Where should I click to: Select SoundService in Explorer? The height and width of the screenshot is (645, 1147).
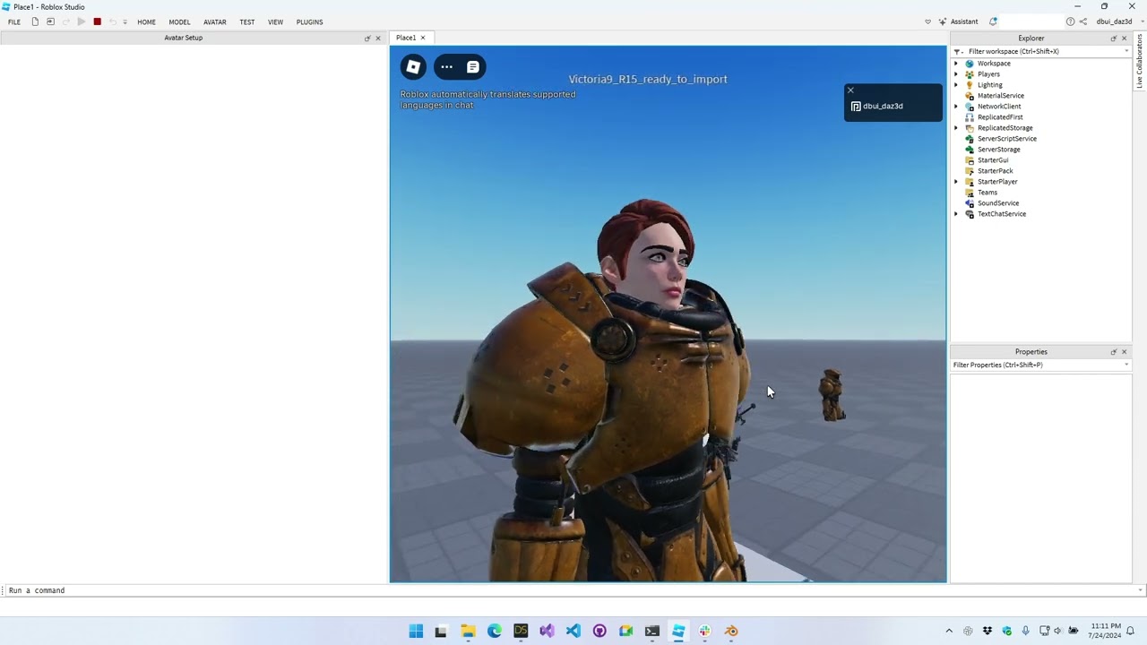(997, 203)
